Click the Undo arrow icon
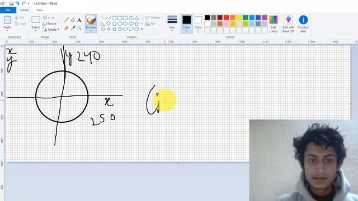 [17, 3]
